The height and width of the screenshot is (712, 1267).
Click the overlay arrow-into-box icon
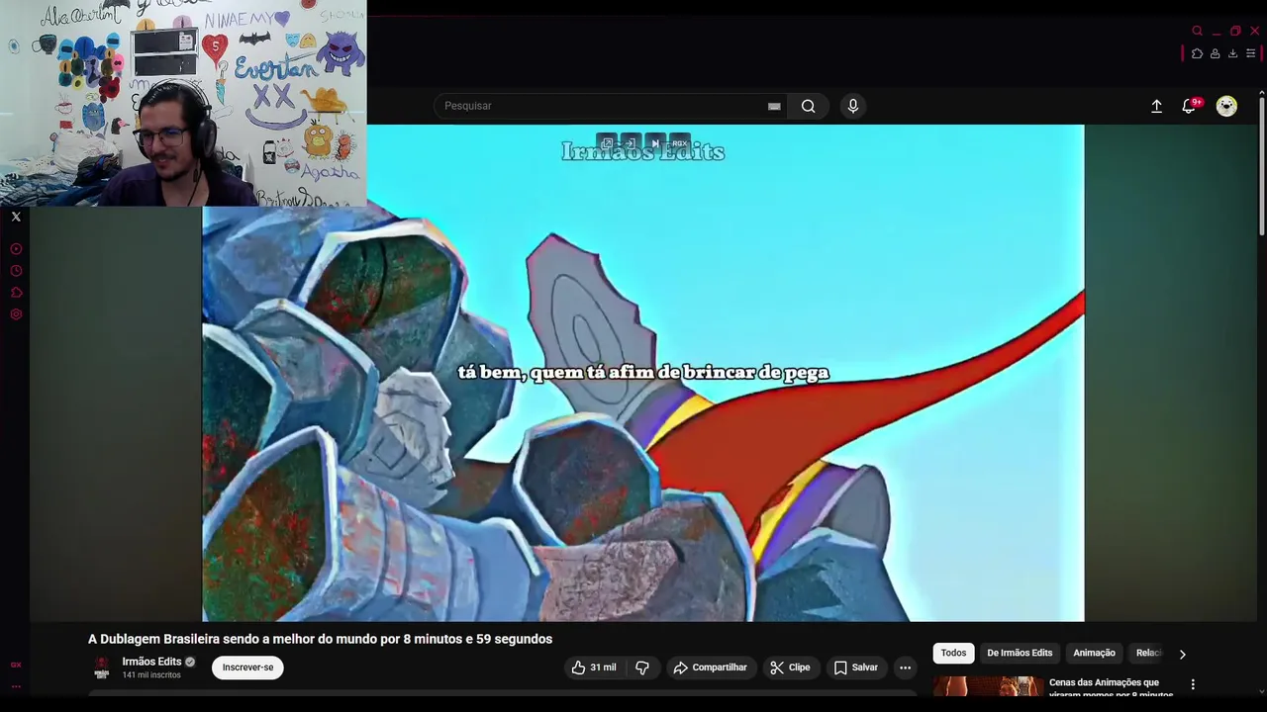click(x=631, y=143)
